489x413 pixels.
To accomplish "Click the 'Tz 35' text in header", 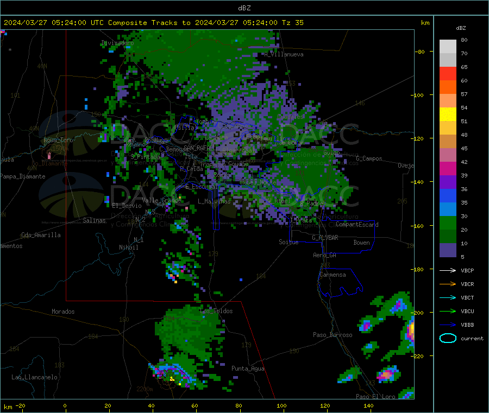I will point(292,23).
